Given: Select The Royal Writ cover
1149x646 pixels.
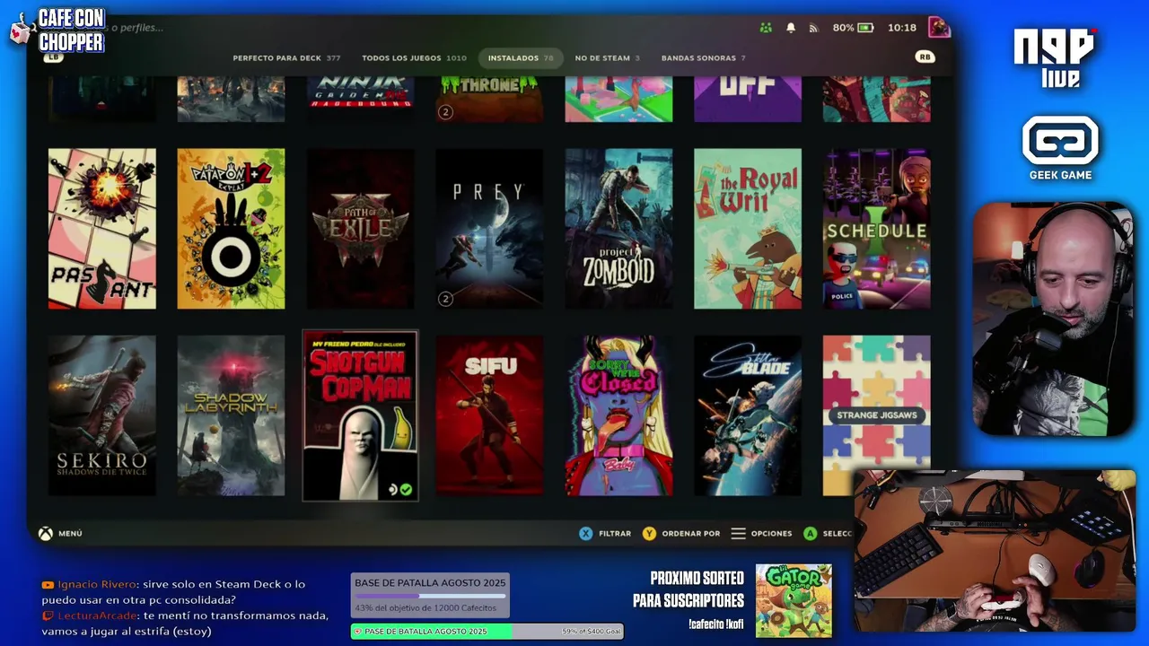Looking at the screenshot, I should (x=748, y=229).
